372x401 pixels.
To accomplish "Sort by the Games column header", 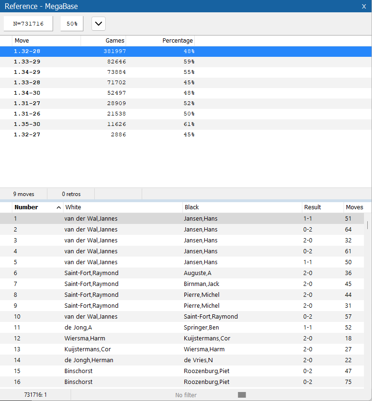I will coord(103,41).
